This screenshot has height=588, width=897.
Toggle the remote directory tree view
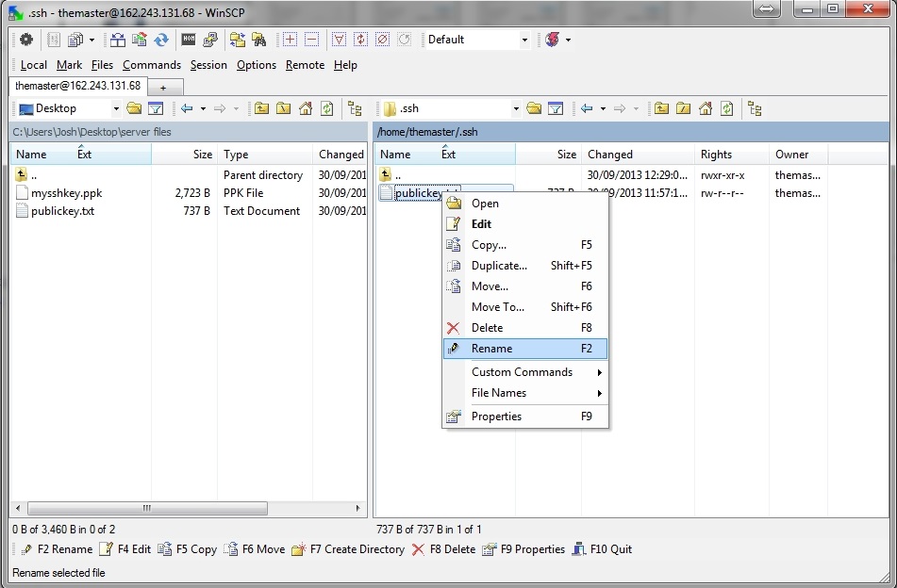point(755,108)
